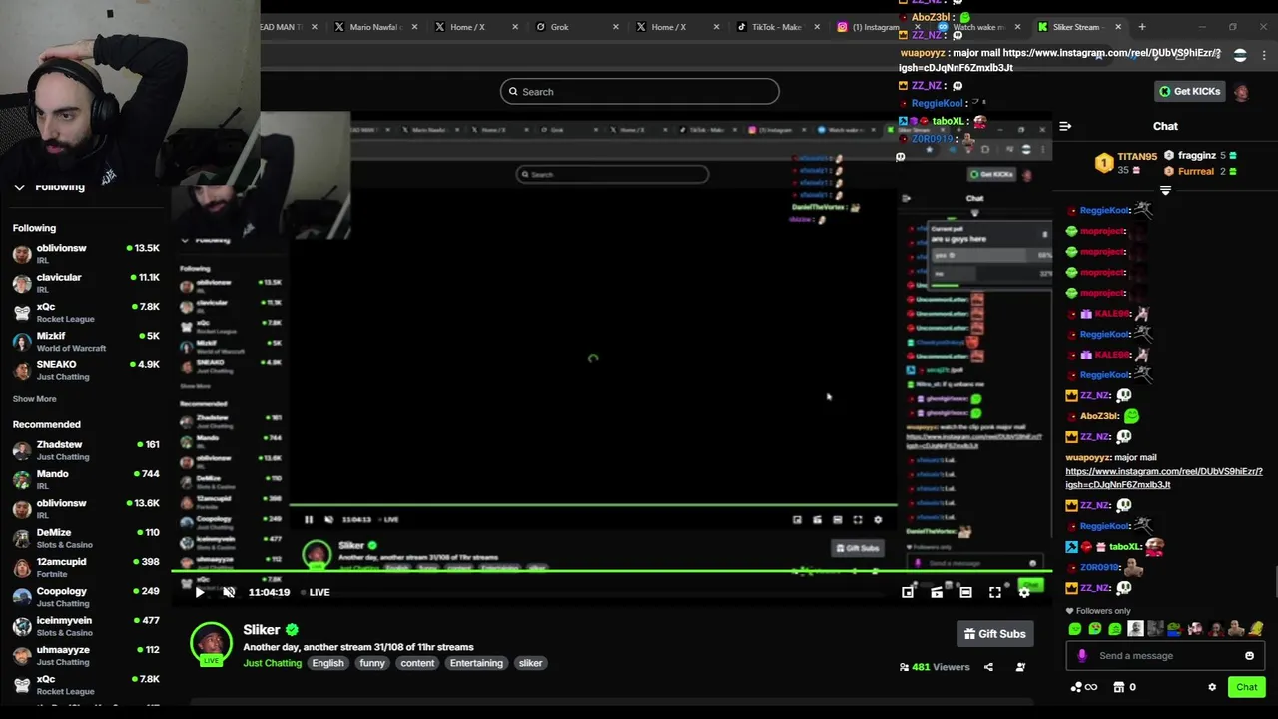Image resolution: width=1278 pixels, height=719 pixels.
Task: Click the Send a message field
Action: [1163, 656]
